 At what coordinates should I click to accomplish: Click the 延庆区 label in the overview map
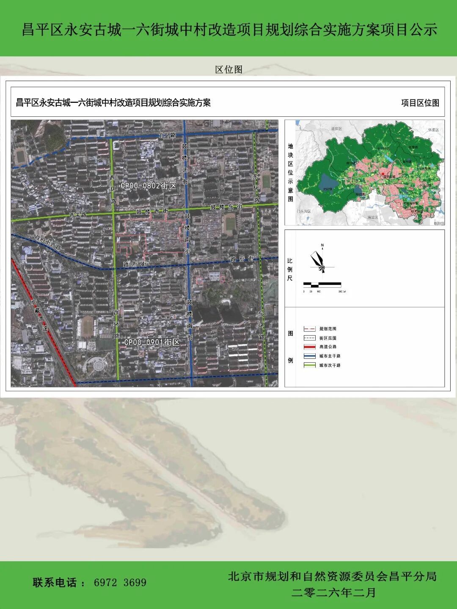tap(336, 128)
